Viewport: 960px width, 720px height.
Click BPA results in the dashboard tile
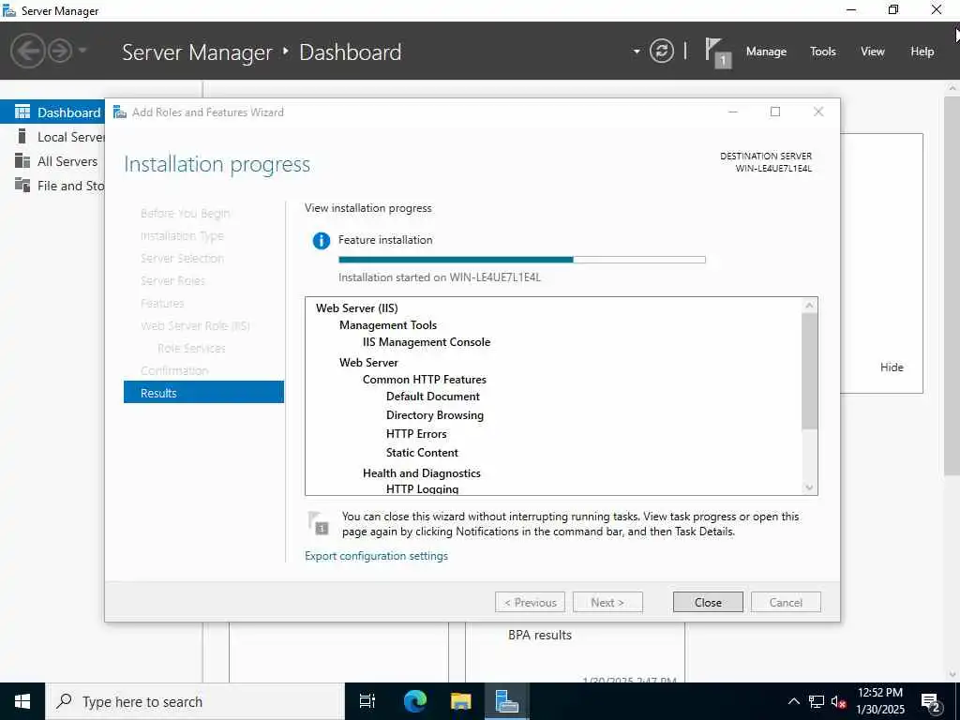[x=539, y=635]
